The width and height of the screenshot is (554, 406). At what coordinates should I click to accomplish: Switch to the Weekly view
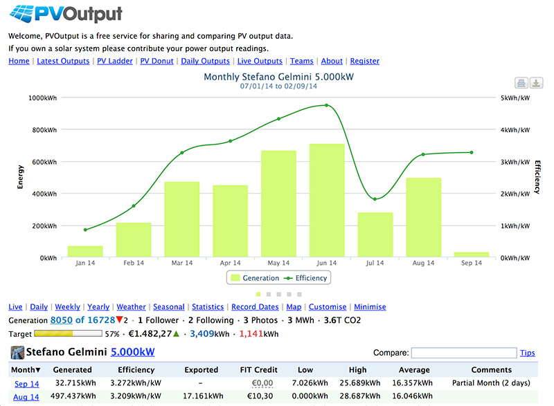click(x=67, y=307)
